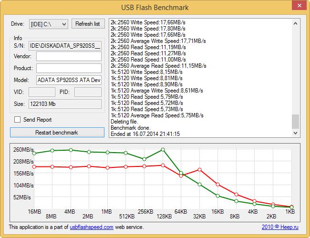This screenshot has height=238, width=310.
Task: Click the red graph point at 32KB
Action: point(199,170)
